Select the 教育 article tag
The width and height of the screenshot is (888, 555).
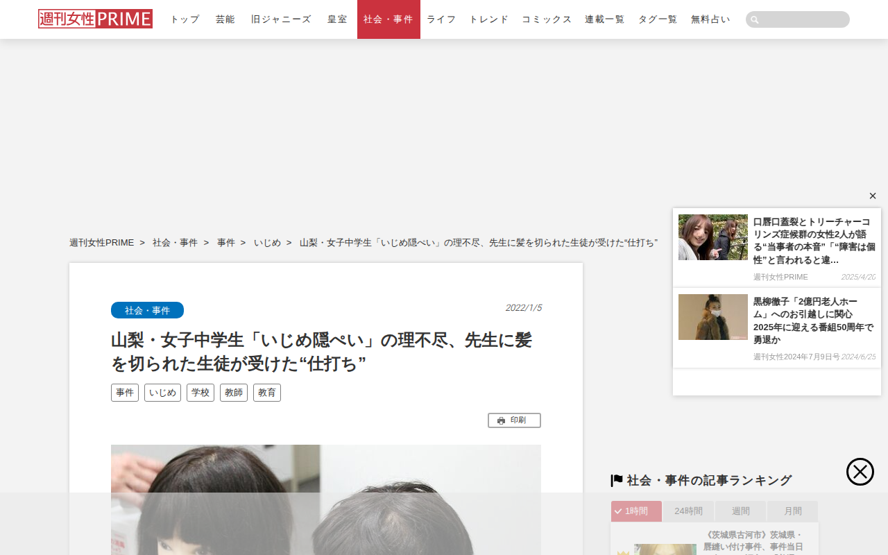(267, 393)
